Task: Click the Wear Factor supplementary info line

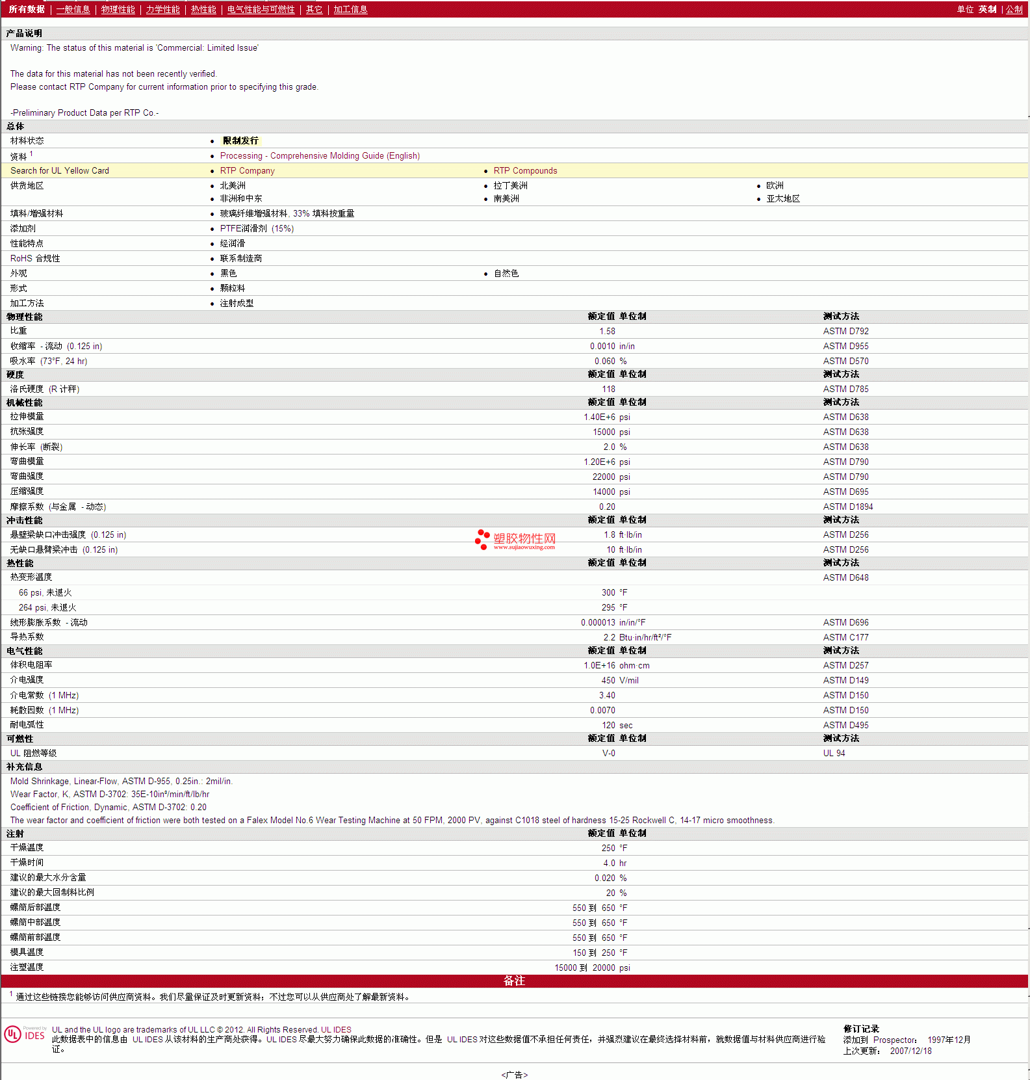Action: click(110, 794)
